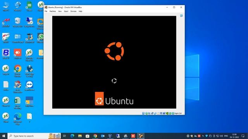Click display indicator in VM status bar
Image resolution: width=248 pixels, height=139 pixels.
point(161,113)
